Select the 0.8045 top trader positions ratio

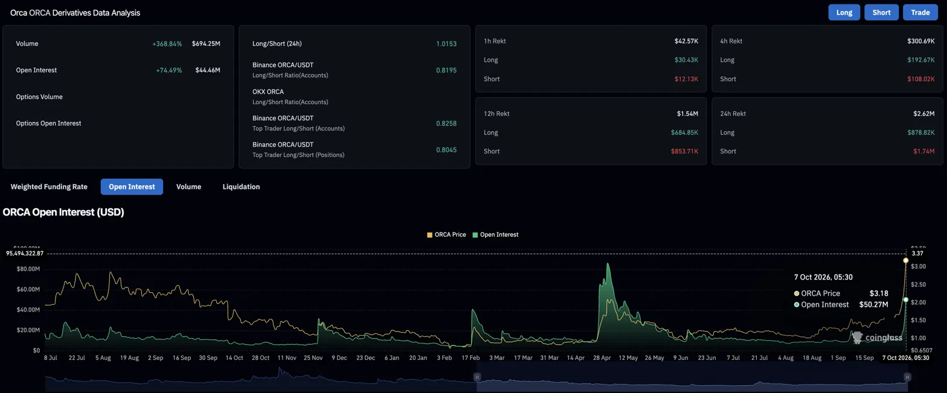point(446,150)
